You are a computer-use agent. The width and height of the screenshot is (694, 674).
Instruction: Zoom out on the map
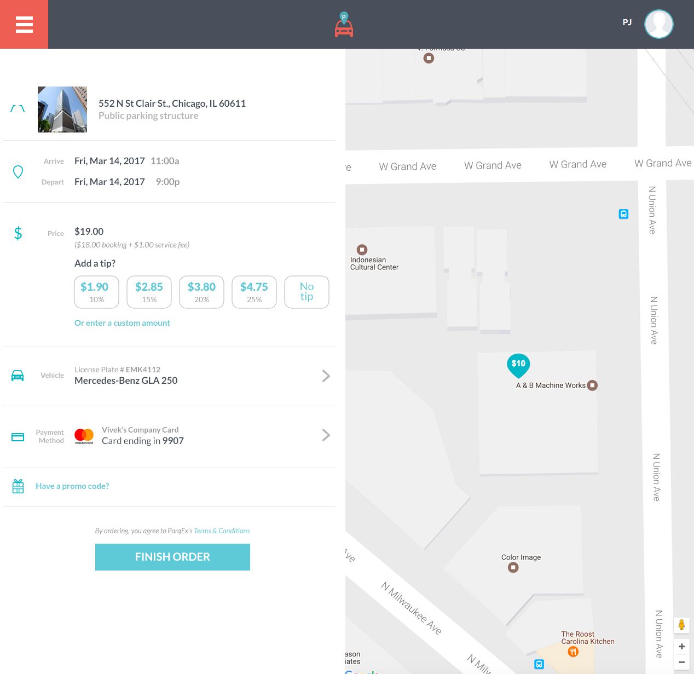coord(681,662)
